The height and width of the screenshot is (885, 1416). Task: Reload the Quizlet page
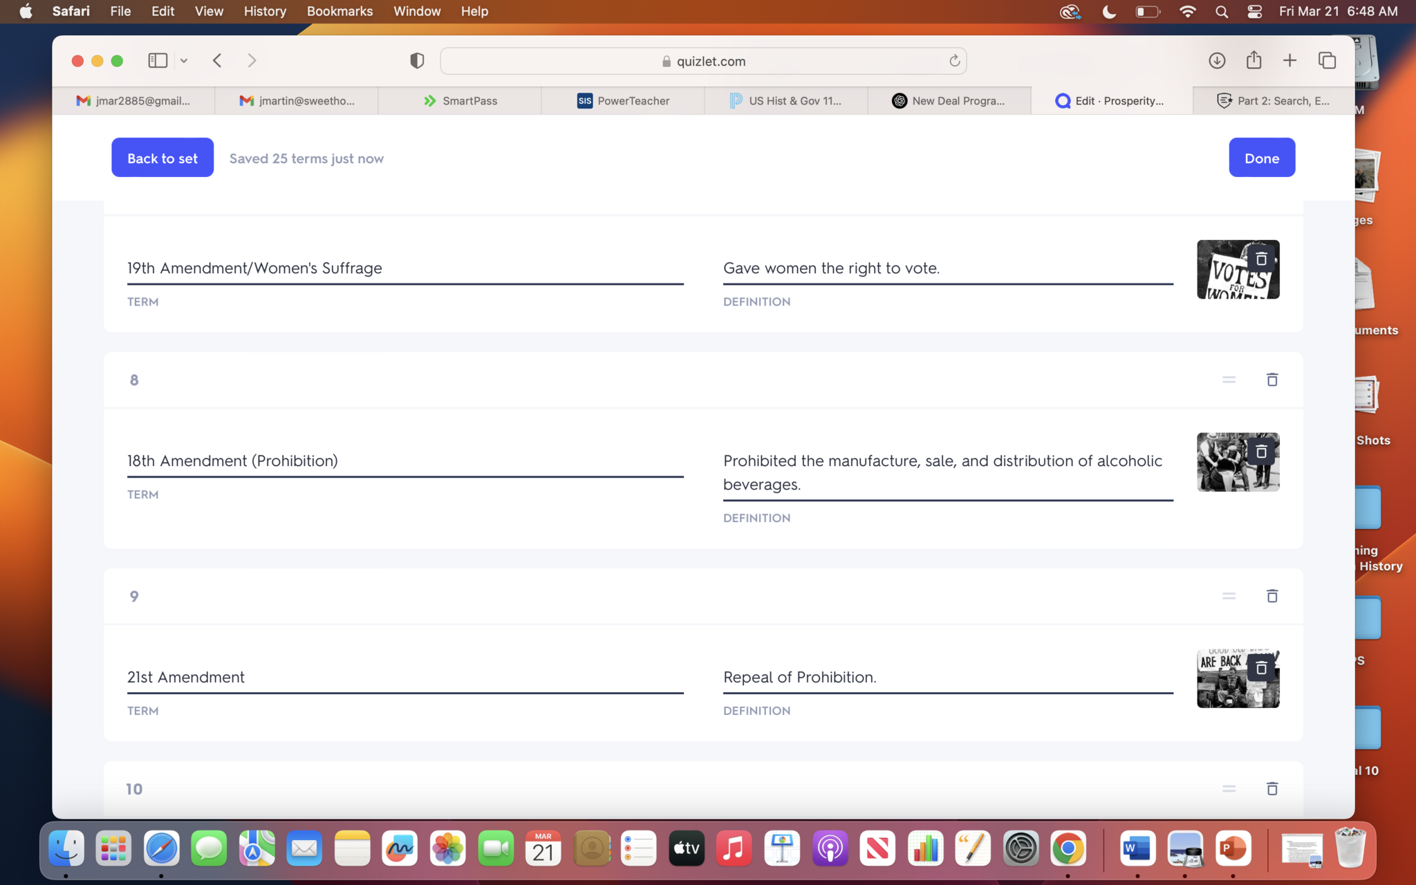[x=954, y=61]
